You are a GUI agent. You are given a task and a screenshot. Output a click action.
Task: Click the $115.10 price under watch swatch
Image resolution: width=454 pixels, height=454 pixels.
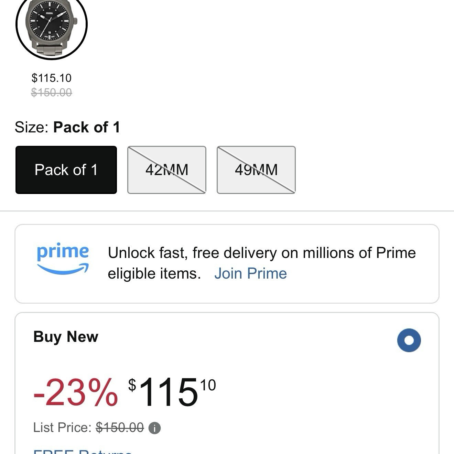click(52, 78)
